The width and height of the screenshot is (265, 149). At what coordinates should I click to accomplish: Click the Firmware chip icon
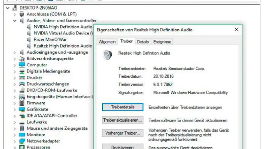tap(22, 103)
